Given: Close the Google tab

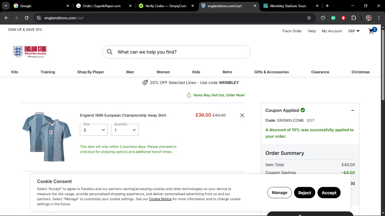Looking at the screenshot, I should pos(68,6).
